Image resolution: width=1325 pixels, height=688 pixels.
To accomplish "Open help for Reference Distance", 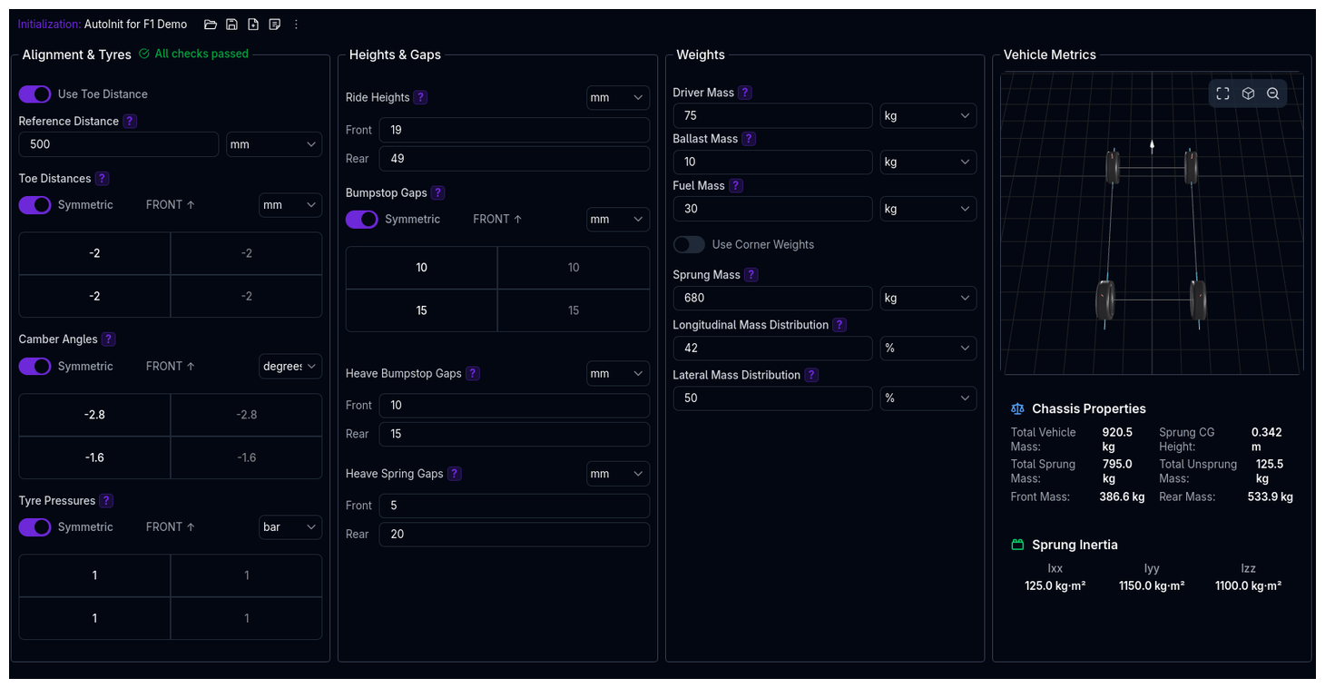I will tap(129, 121).
